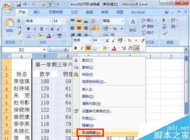
Task: Click the Fill down icon
Action: pos(164,26)
